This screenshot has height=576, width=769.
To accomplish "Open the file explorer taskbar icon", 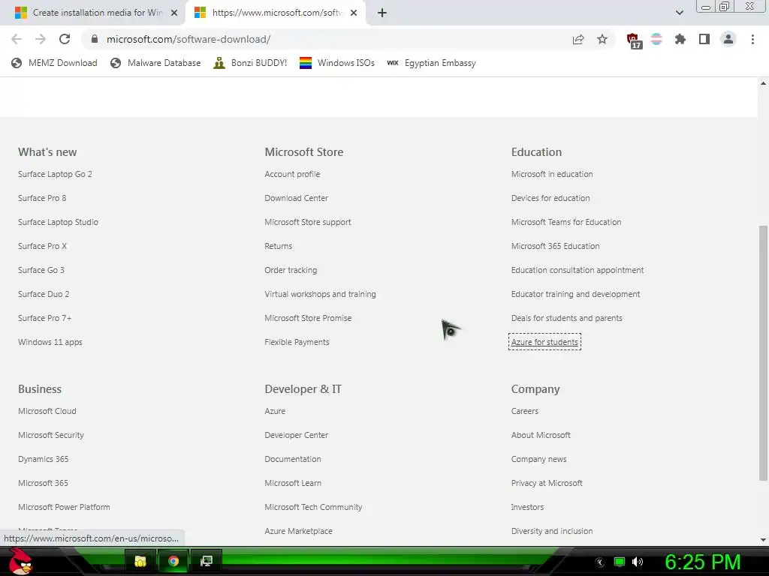I will 140,561.
